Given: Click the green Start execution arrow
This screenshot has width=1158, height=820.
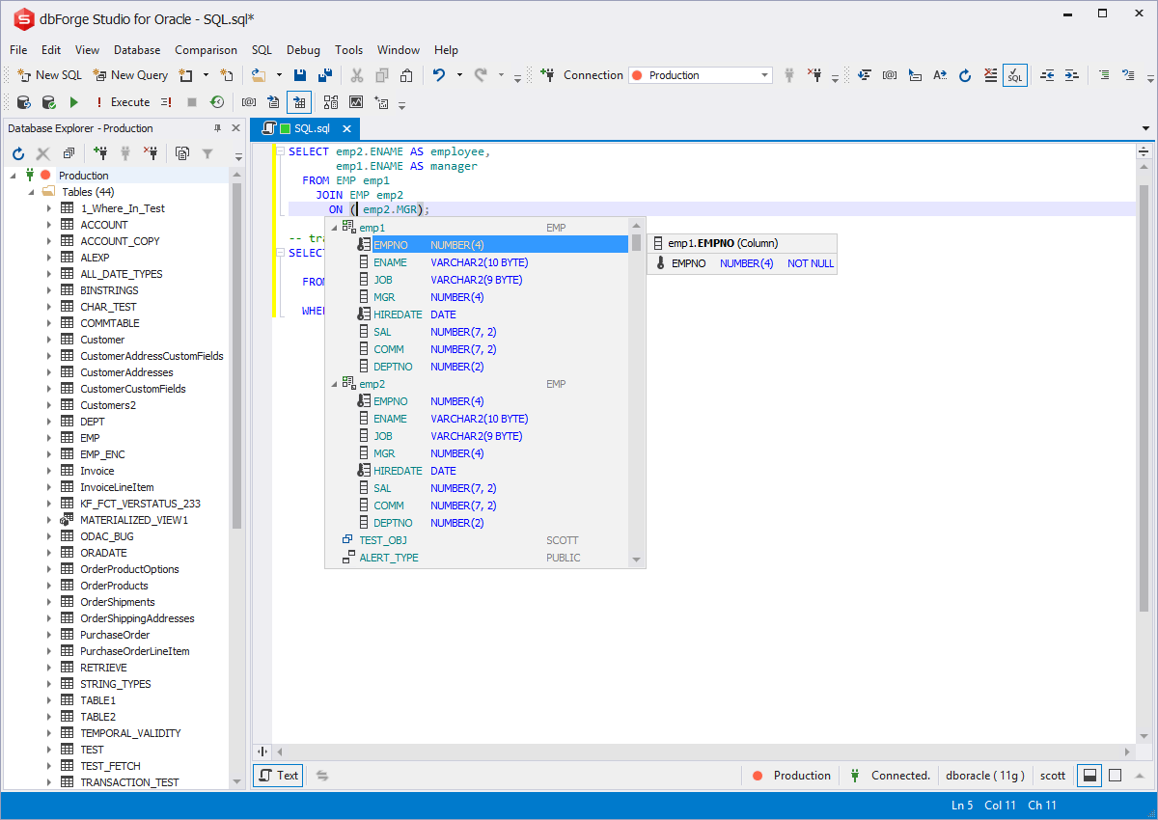Looking at the screenshot, I should 73,102.
